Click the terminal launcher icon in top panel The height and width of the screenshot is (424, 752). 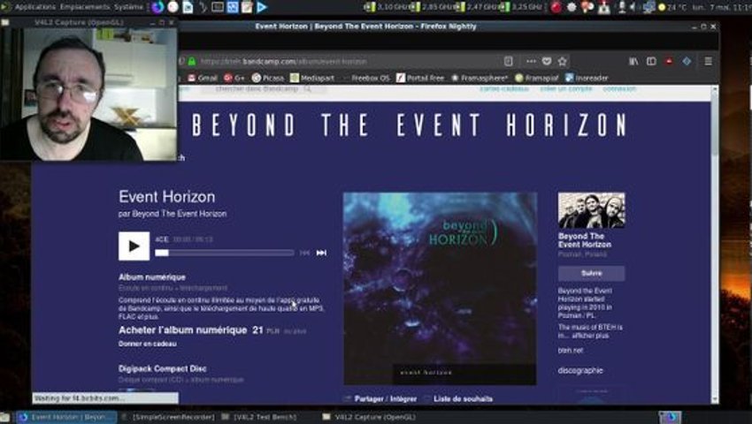click(x=218, y=7)
